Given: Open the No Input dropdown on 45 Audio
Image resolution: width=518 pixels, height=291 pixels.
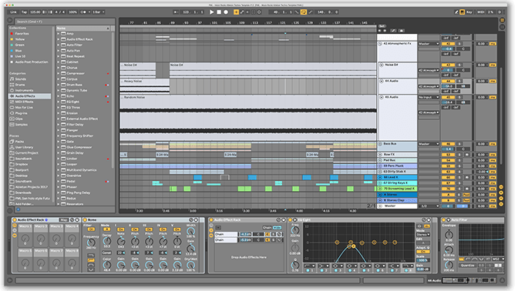Looking at the screenshot, I should tap(429, 97).
